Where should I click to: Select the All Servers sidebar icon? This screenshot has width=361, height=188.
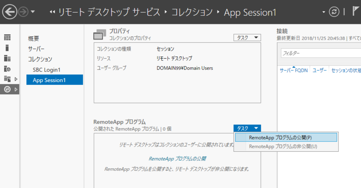[x=7, y=58]
